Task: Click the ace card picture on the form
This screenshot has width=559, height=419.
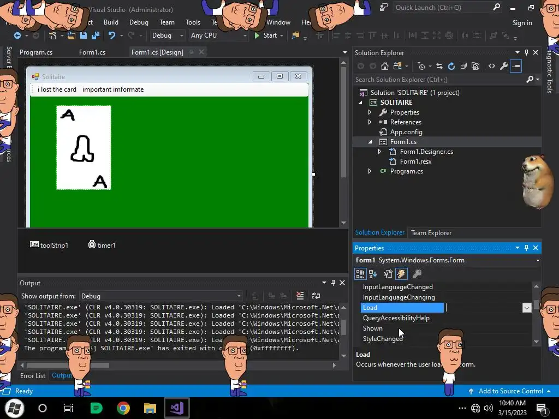Action: [84, 147]
